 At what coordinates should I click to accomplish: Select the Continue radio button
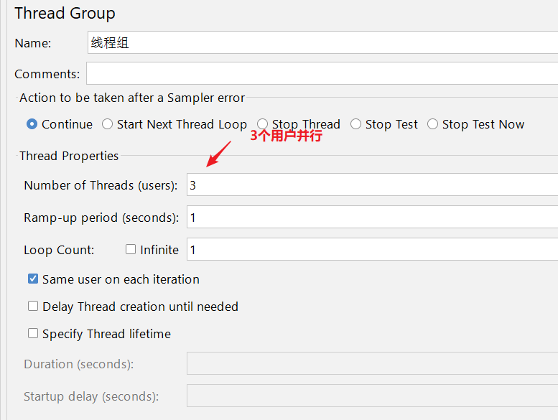click(32, 124)
